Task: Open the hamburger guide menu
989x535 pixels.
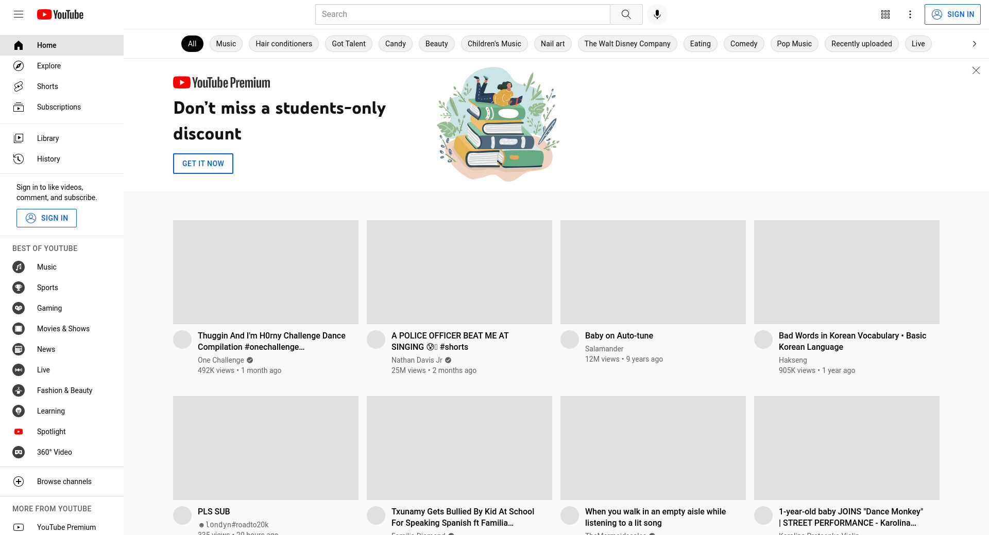Action: (x=19, y=14)
